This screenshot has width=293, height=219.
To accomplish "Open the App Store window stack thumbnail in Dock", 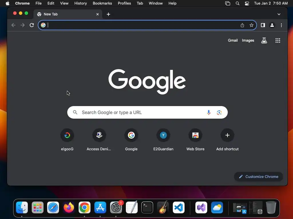I will click(x=240, y=208).
